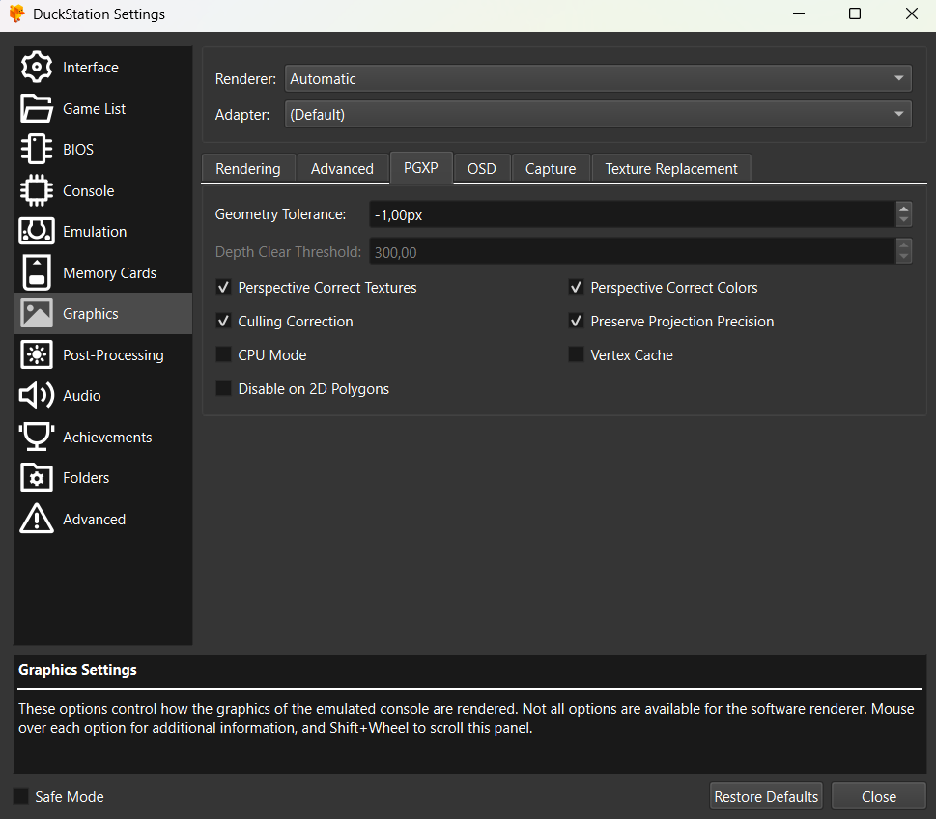Viewport: 936px width, 819px height.
Task: Open Interface settings category
Action: click(91, 68)
